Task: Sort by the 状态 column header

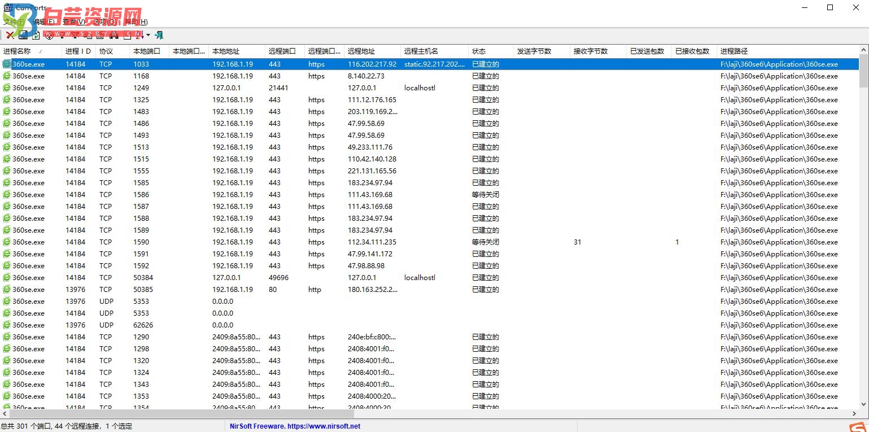Action: click(491, 51)
